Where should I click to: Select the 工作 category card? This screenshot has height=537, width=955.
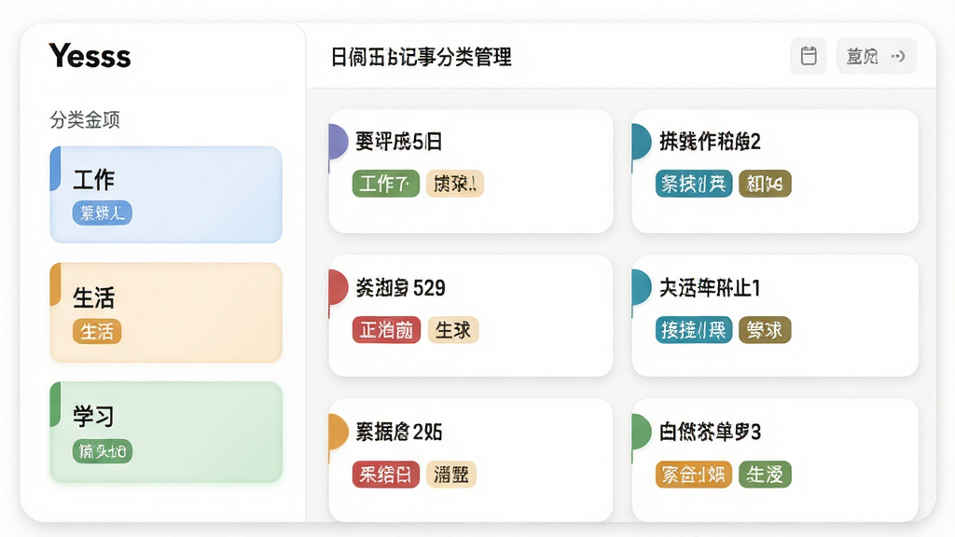166,194
